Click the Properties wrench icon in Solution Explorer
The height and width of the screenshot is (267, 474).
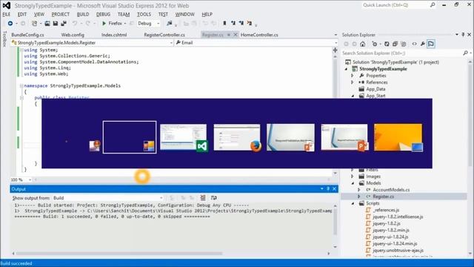pos(422,44)
